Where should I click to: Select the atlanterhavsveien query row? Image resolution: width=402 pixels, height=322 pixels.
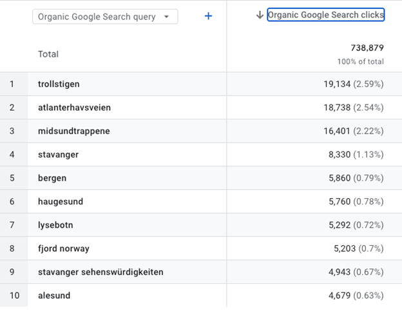(x=70, y=108)
